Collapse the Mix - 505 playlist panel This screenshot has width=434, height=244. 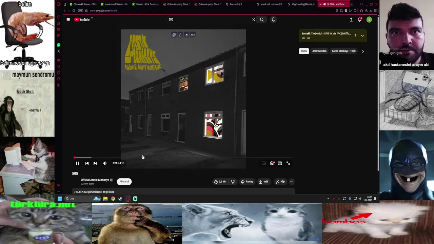click(362, 36)
